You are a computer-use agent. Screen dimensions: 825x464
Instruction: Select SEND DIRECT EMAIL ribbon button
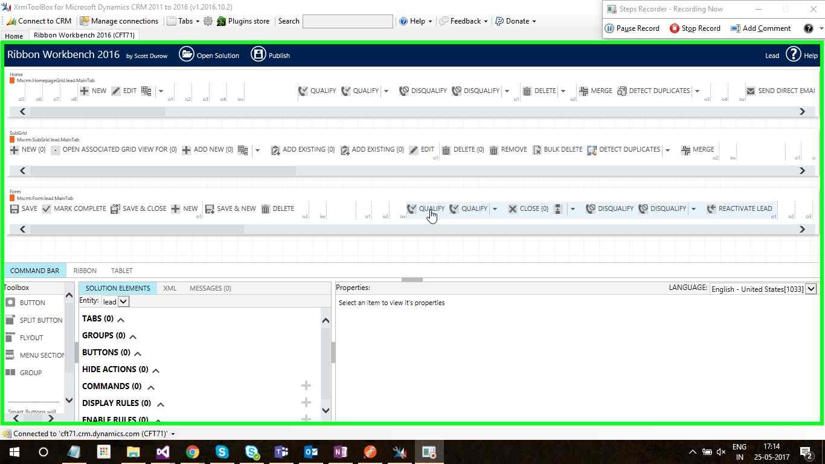[780, 91]
